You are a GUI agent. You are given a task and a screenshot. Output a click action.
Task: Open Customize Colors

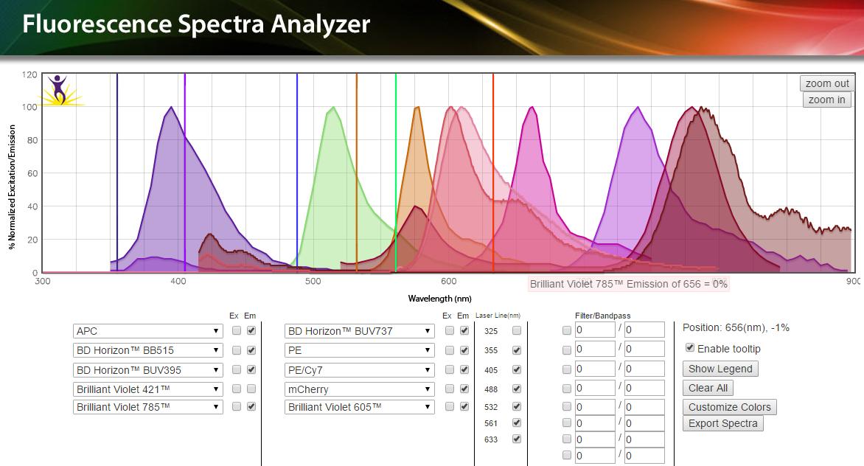[729, 407]
